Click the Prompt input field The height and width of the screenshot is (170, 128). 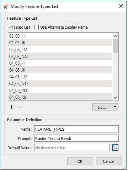coord(76,138)
